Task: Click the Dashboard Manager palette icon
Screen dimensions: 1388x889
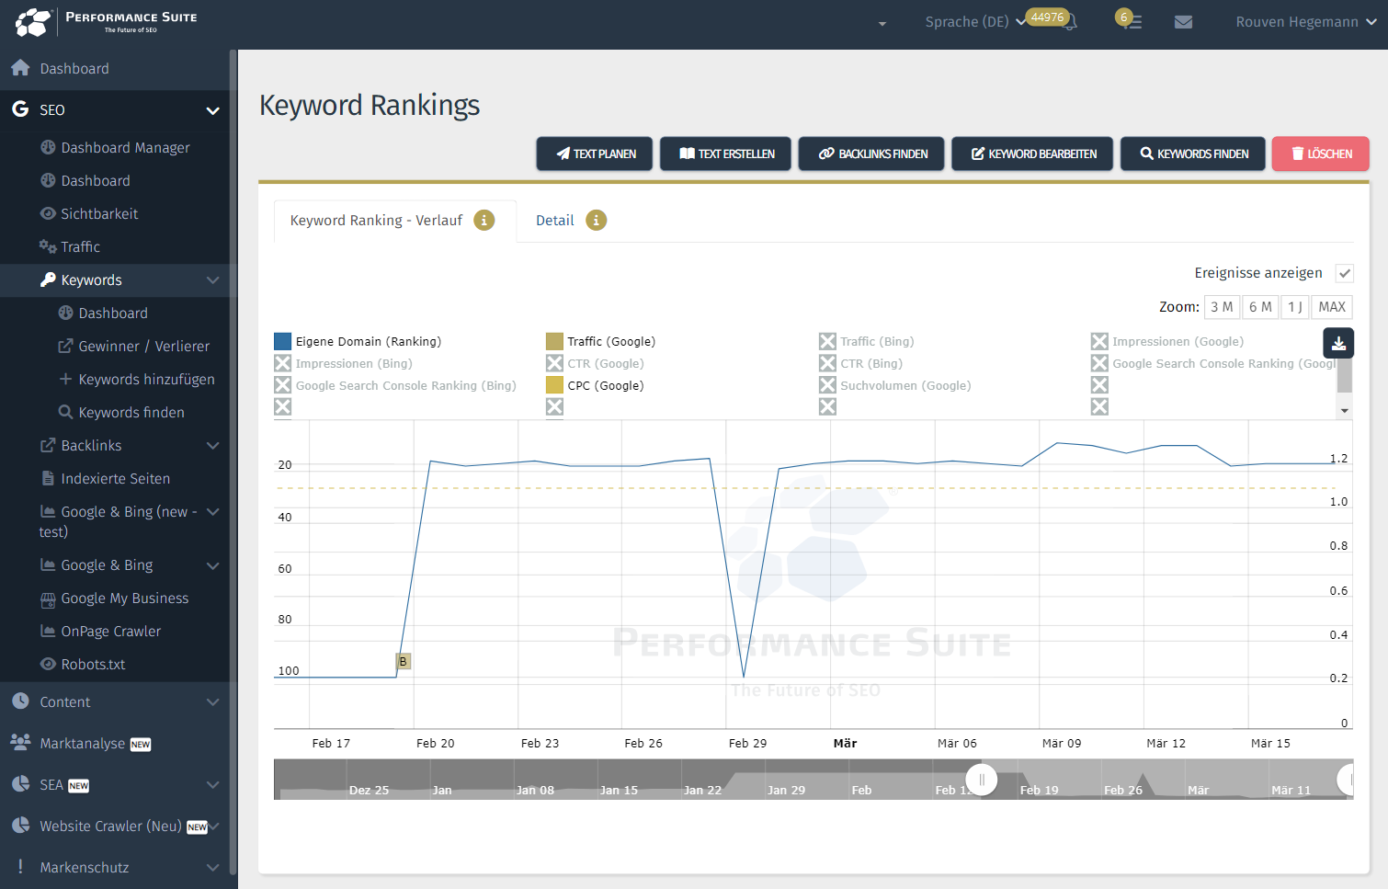Action: tap(48, 147)
